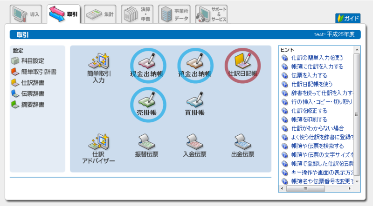Open hint link 帳簿や伝票の文字サイズ
373x206 pixels.
coord(322,155)
